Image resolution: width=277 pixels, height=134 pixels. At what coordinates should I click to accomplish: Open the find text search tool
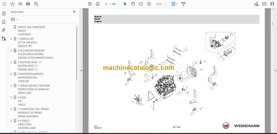pos(36,4)
